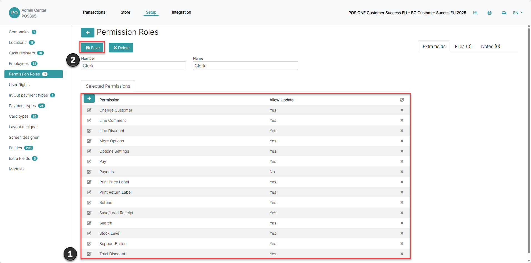Viewport: 531px width, 263px height.
Task: Click the PO account avatar
Action: [14, 13]
